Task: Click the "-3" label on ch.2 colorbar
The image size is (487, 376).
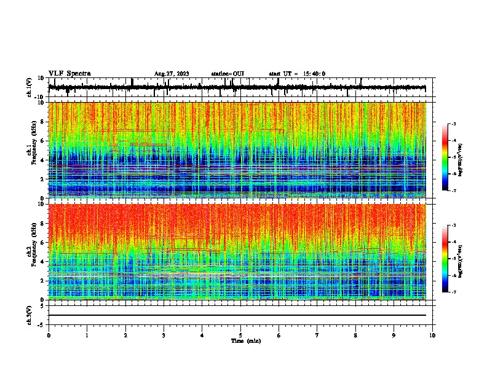Action: click(x=453, y=225)
